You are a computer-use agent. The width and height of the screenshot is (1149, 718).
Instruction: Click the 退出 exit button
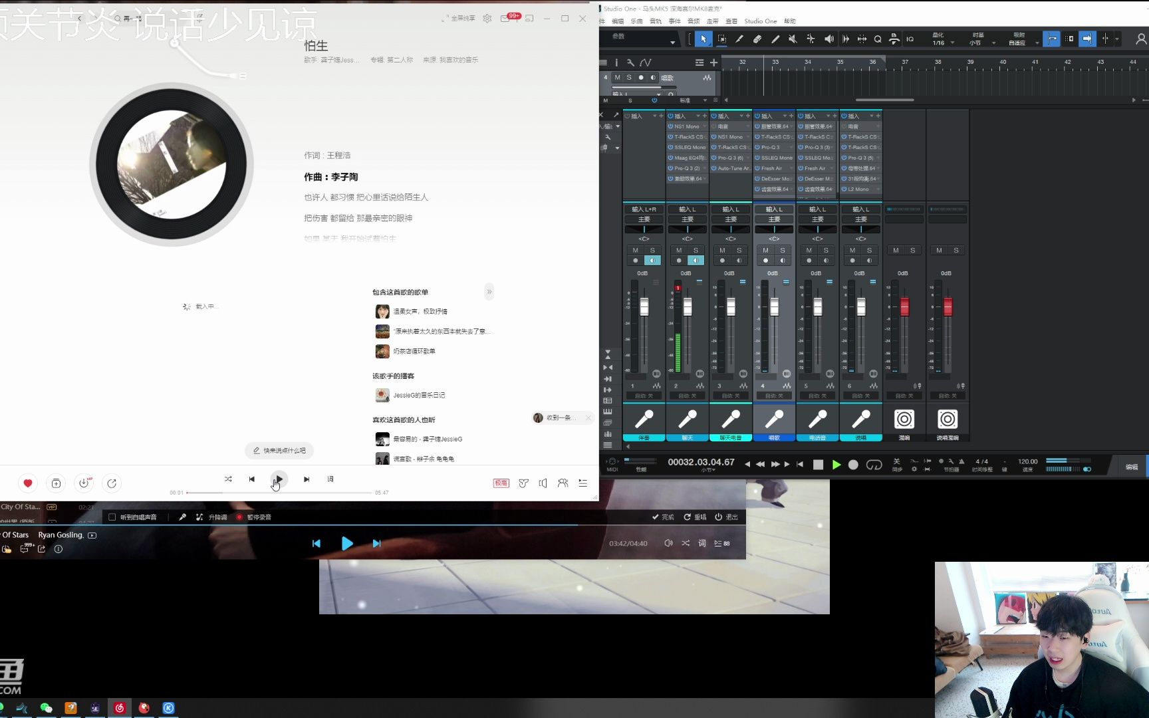[726, 517]
